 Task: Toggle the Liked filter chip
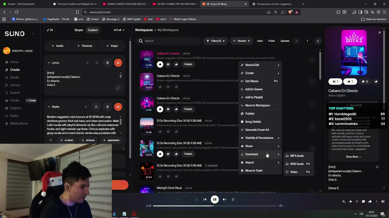(260, 41)
